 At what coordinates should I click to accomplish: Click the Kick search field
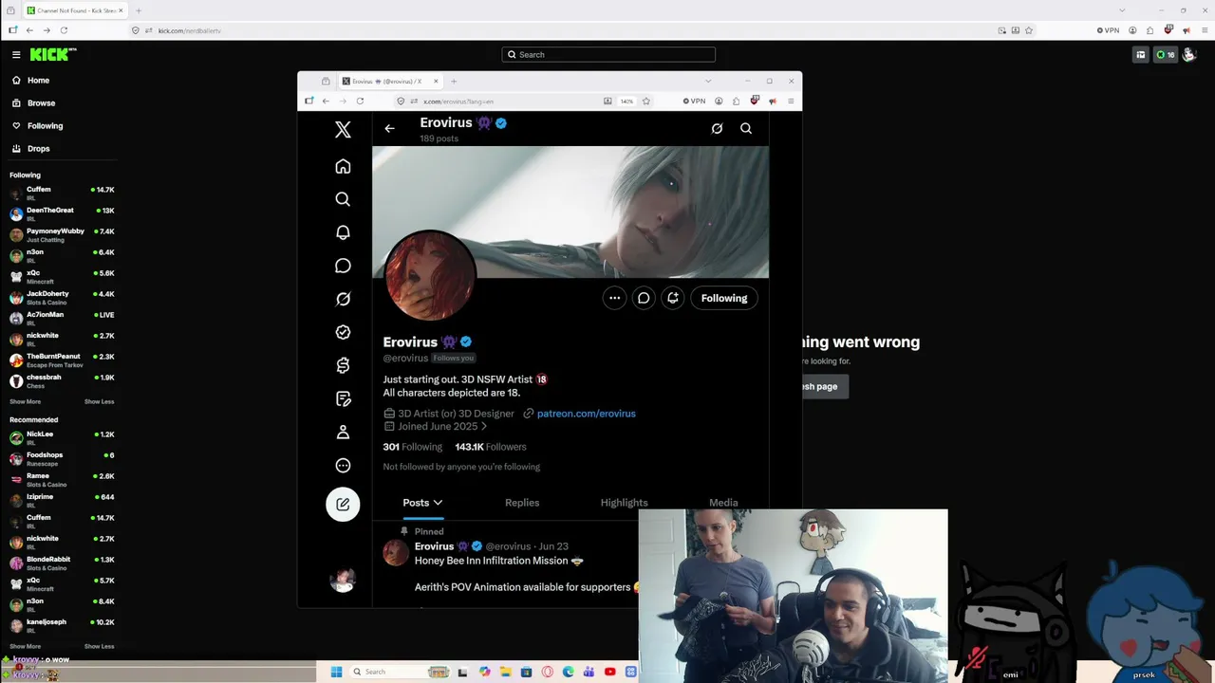click(x=608, y=55)
